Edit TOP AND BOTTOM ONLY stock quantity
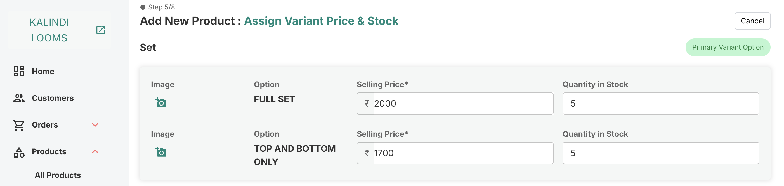 point(660,153)
